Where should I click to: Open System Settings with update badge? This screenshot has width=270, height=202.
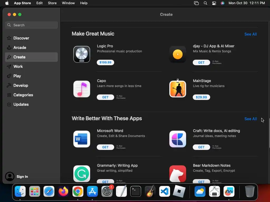[107, 191]
